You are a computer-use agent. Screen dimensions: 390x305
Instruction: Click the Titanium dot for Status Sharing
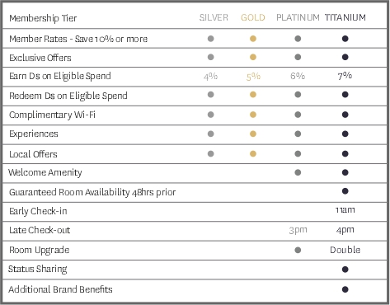click(345, 270)
